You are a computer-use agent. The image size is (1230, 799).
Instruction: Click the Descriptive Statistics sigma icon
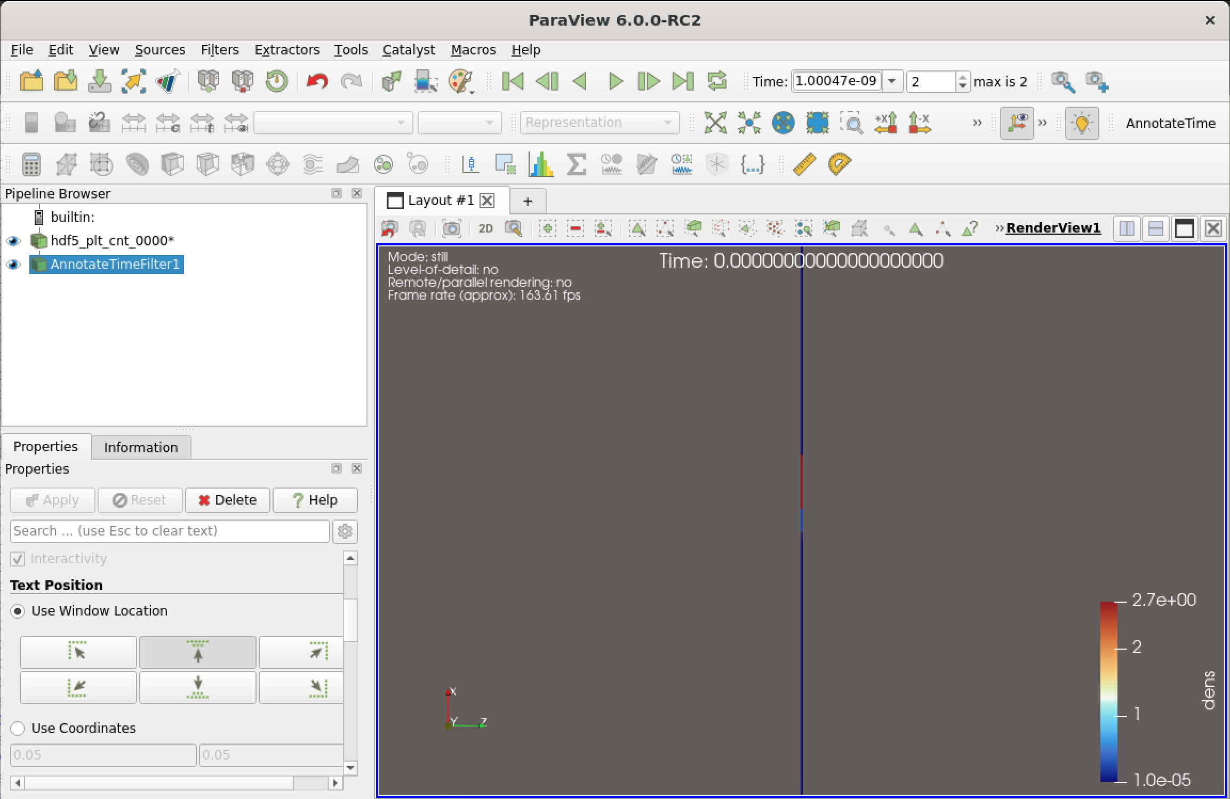tap(577, 164)
